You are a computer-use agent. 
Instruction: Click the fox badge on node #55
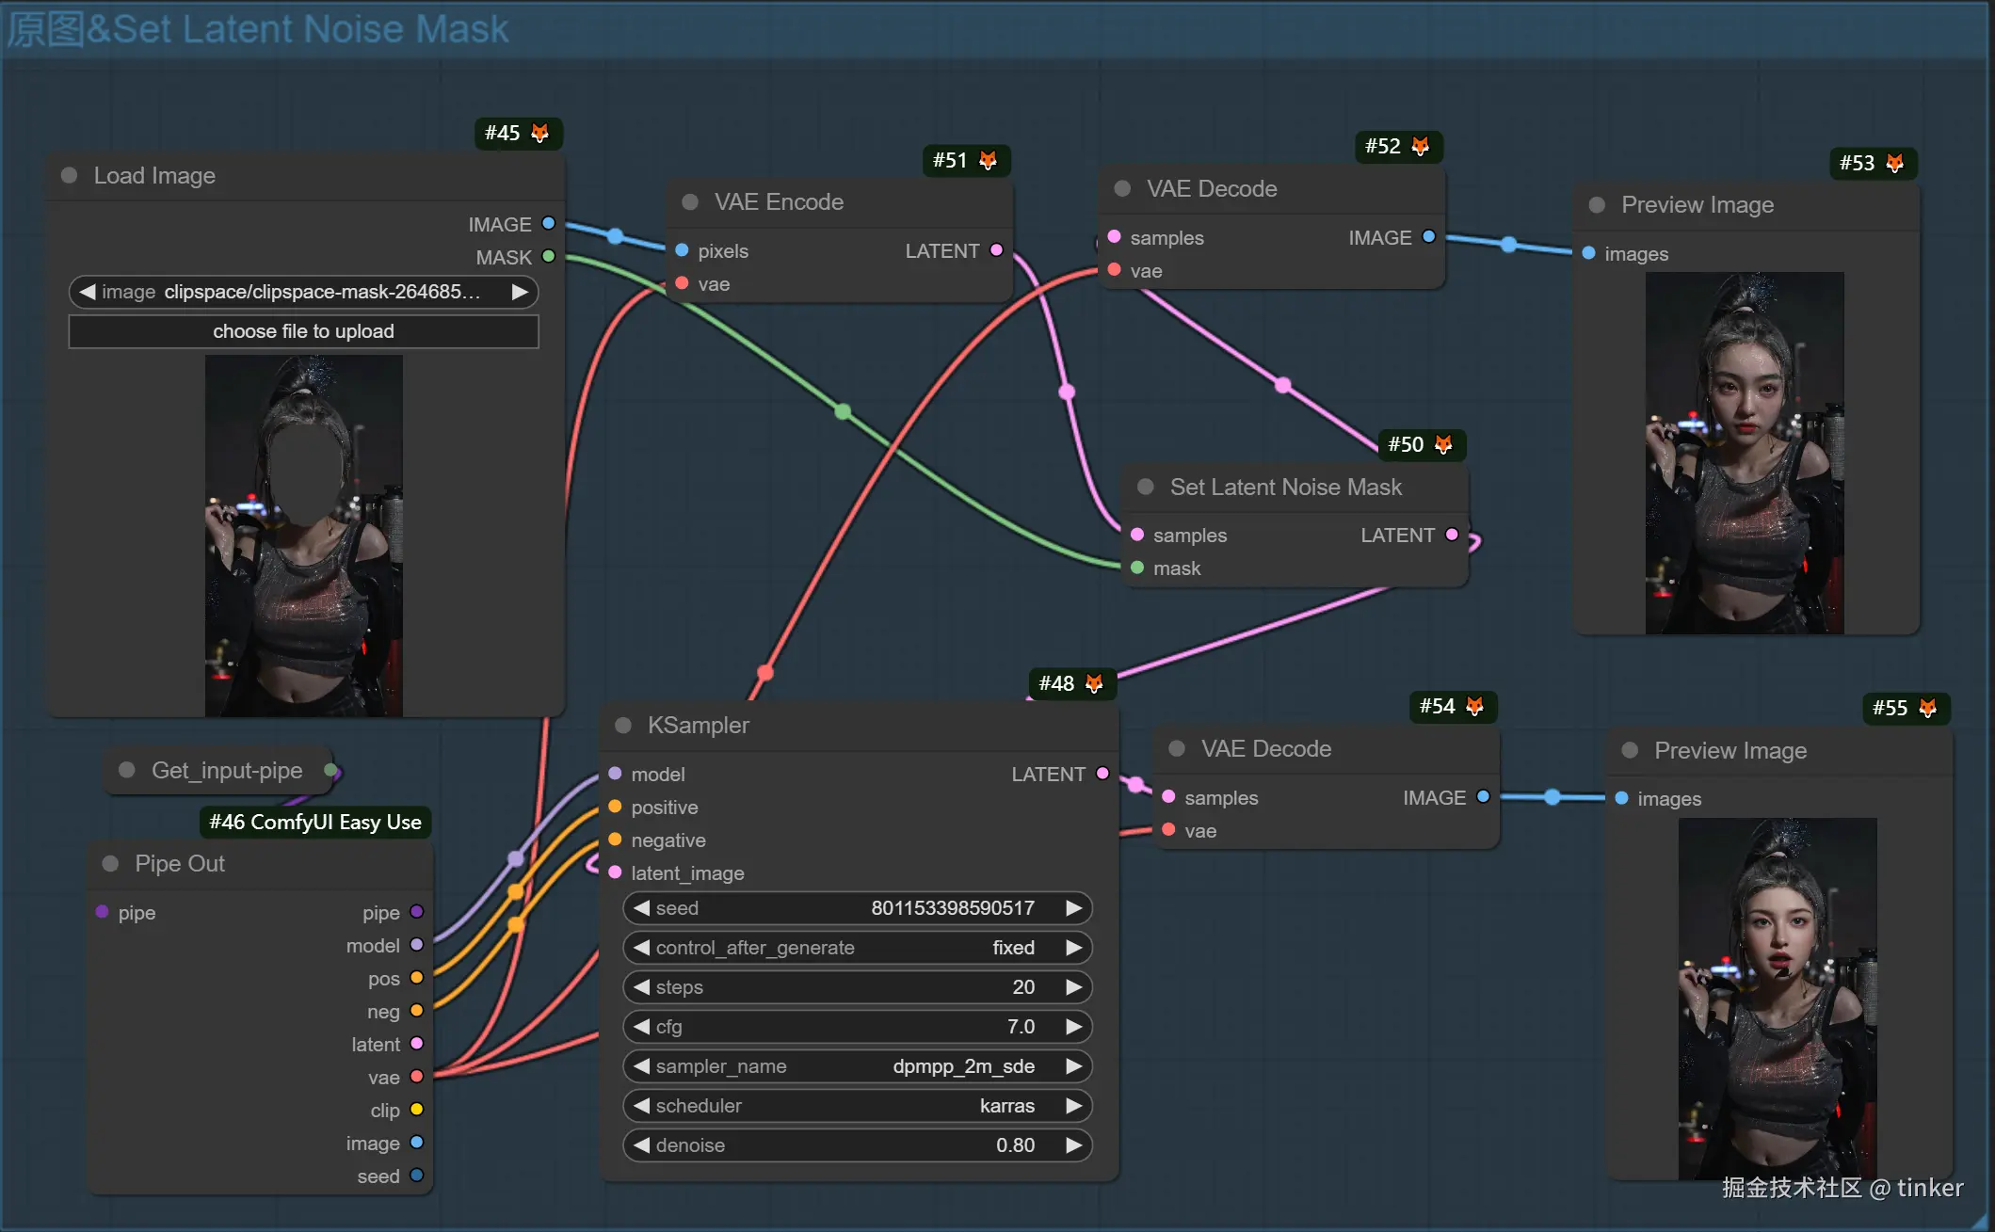(x=1928, y=709)
